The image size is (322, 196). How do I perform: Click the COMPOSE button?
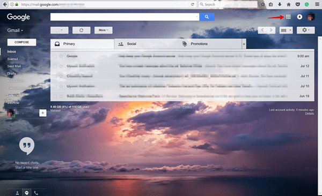point(22,42)
